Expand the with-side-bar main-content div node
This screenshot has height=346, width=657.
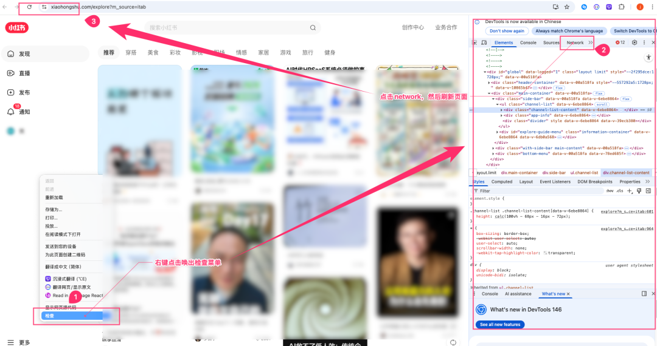coord(493,148)
